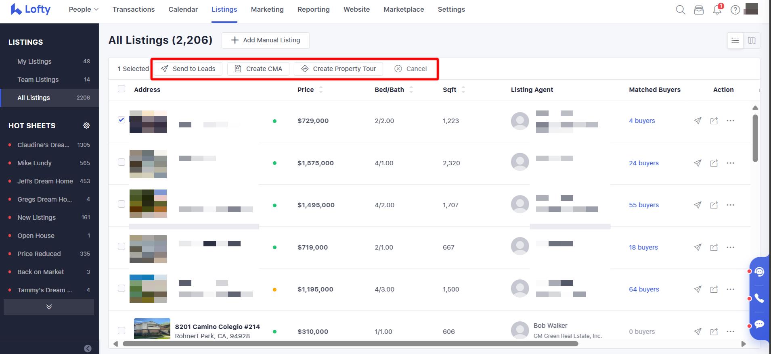
Task: Expand more hot sheets with chevron
Action: pos(49,307)
